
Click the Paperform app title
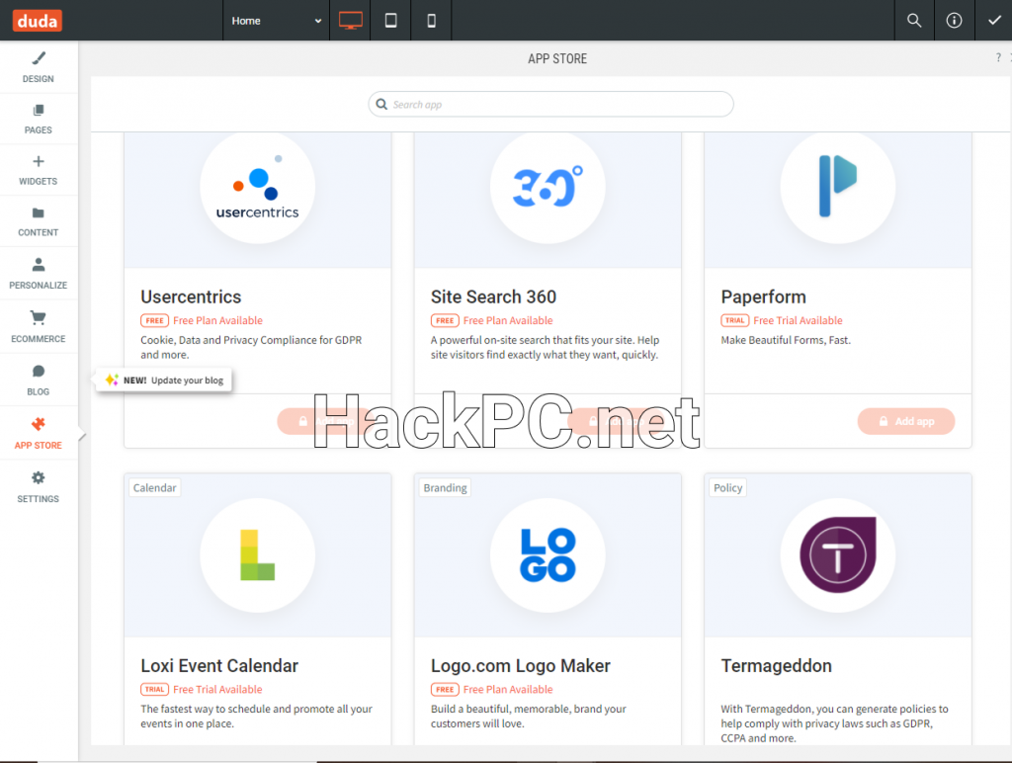(764, 297)
